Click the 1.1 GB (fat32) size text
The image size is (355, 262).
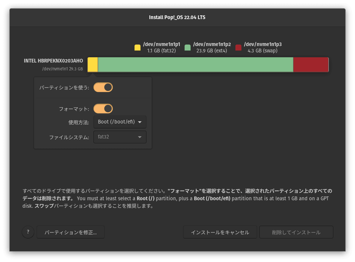(161, 51)
